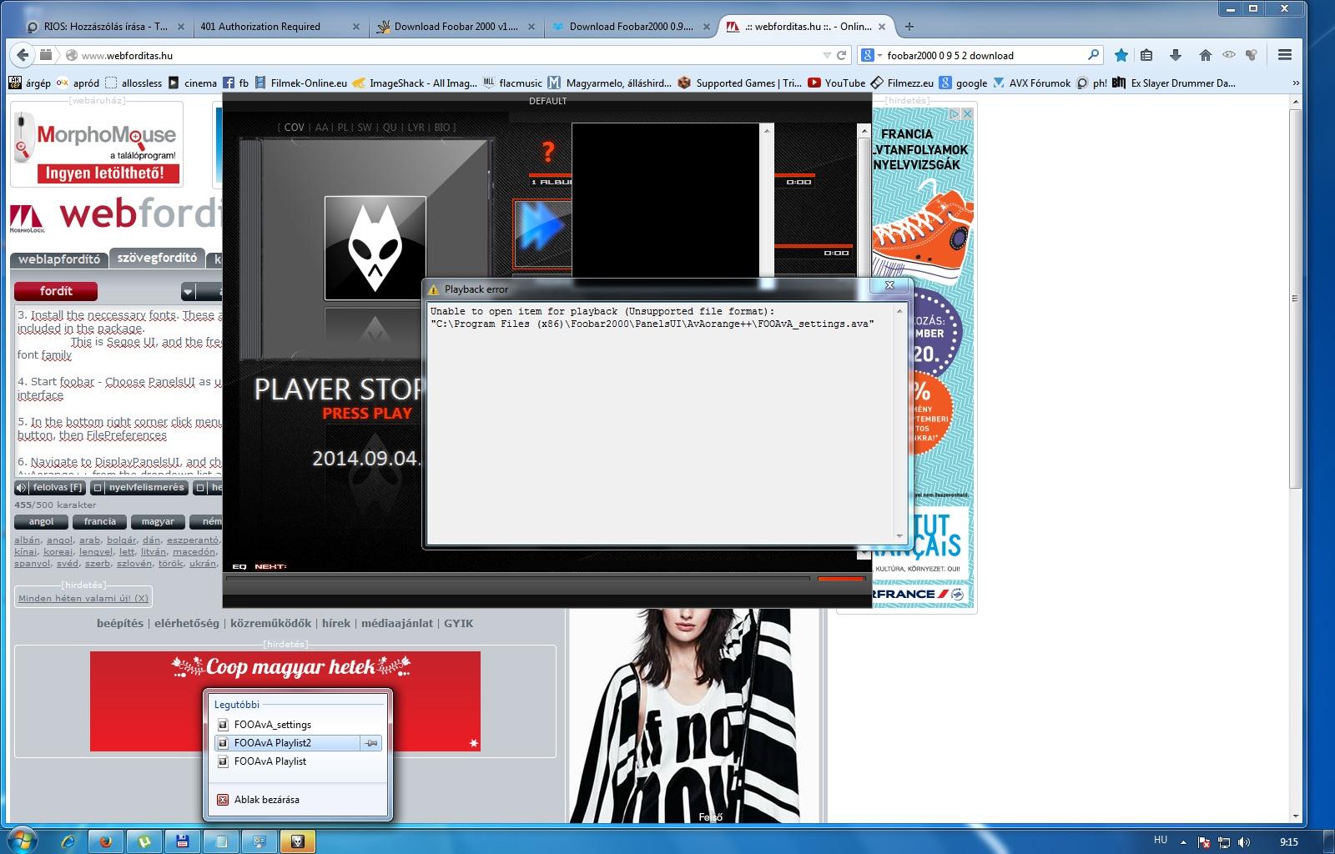Toggle the nyelvfelismerés checkbox
Image resolution: width=1335 pixels, height=854 pixels.
[98, 488]
